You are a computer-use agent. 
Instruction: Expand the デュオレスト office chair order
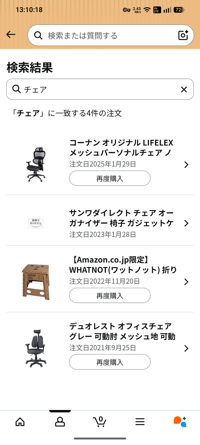click(x=186, y=349)
